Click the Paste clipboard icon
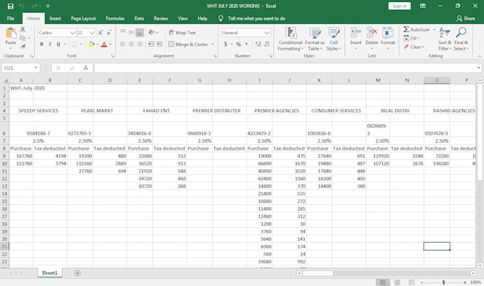The width and height of the screenshot is (484, 286). tap(11, 33)
